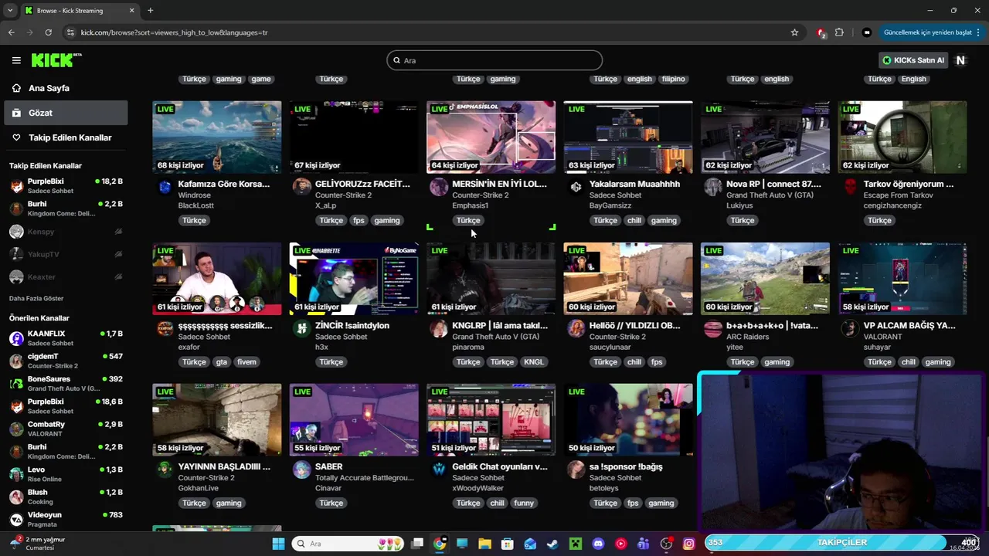The height and width of the screenshot is (556, 989).
Task: Click funny tag under xWoodyWalker stream
Action: 524,503
